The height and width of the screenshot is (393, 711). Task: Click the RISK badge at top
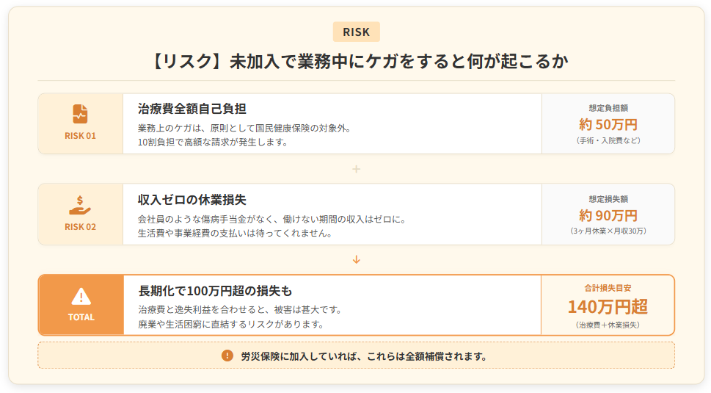356,32
